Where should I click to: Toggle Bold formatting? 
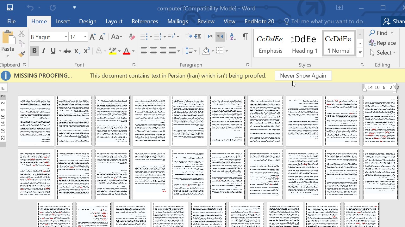(34, 51)
